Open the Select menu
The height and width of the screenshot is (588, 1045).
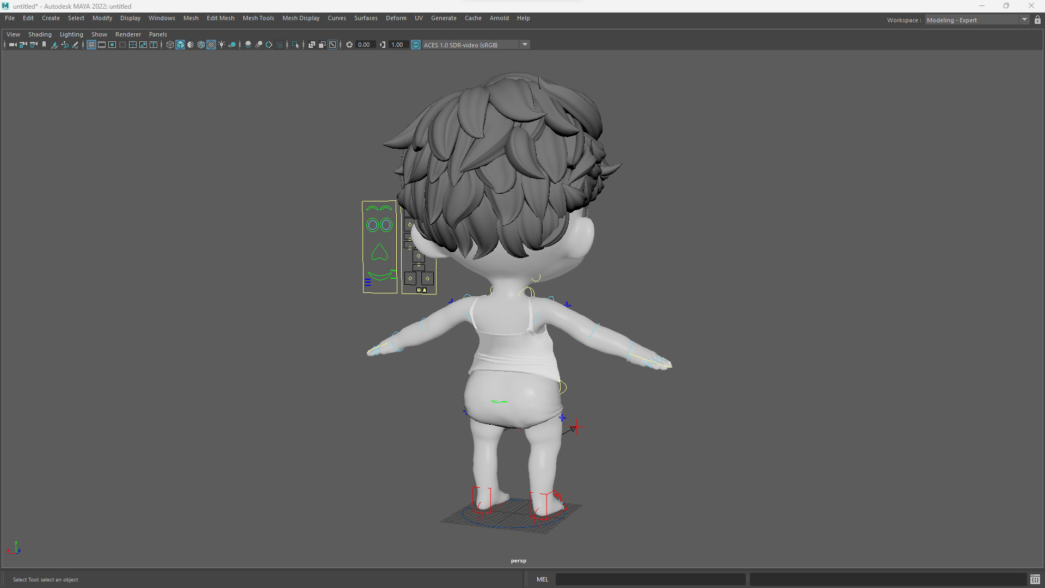pos(76,18)
